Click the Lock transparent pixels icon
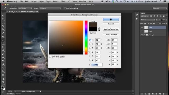Image resolution: width=169 pixels, height=95 pixels. coord(145,23)
